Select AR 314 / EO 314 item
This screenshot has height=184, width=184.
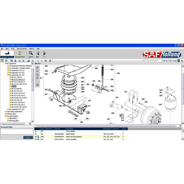17,91
